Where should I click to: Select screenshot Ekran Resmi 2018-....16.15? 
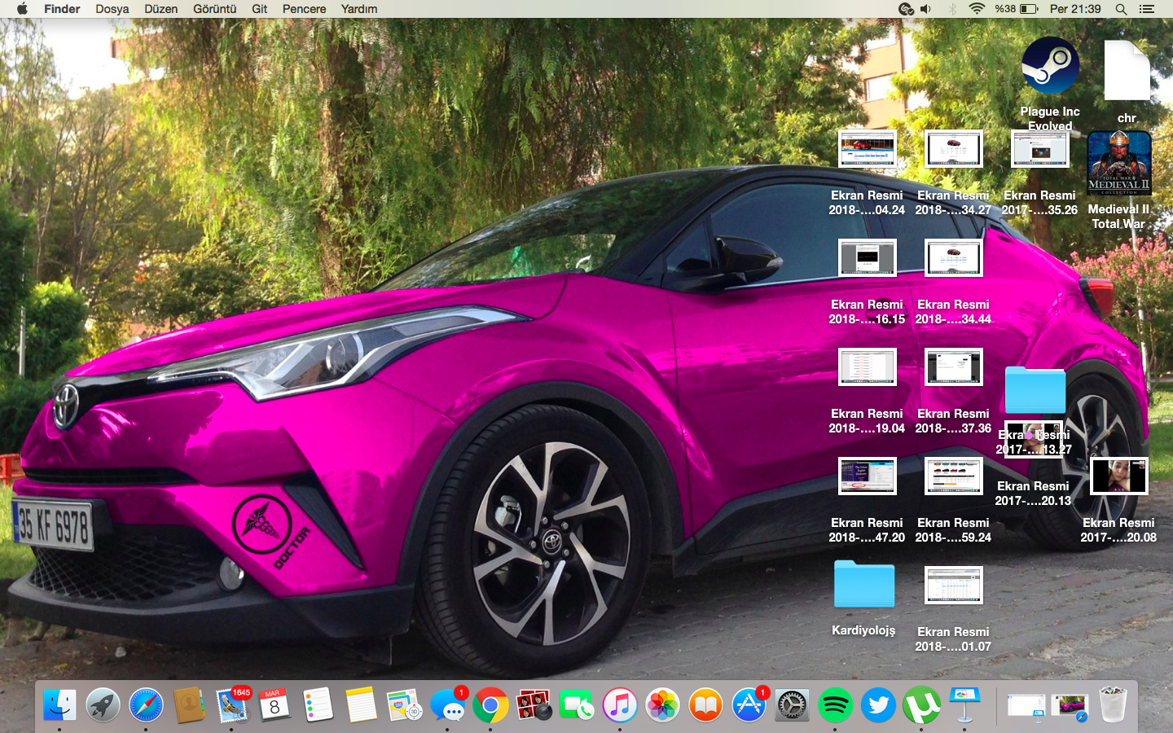[x=868, y=258]
